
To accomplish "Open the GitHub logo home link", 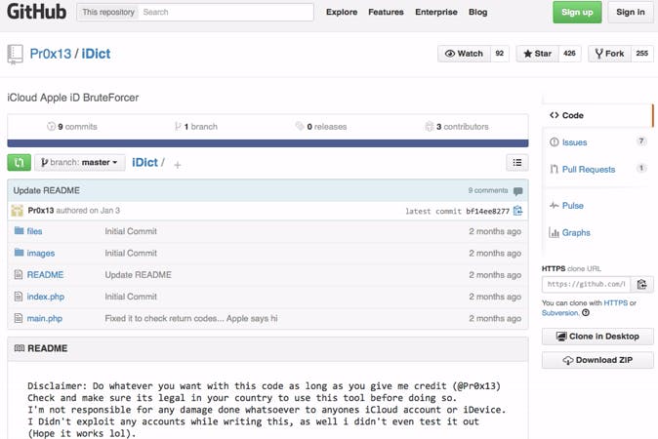I will (36, 12).
